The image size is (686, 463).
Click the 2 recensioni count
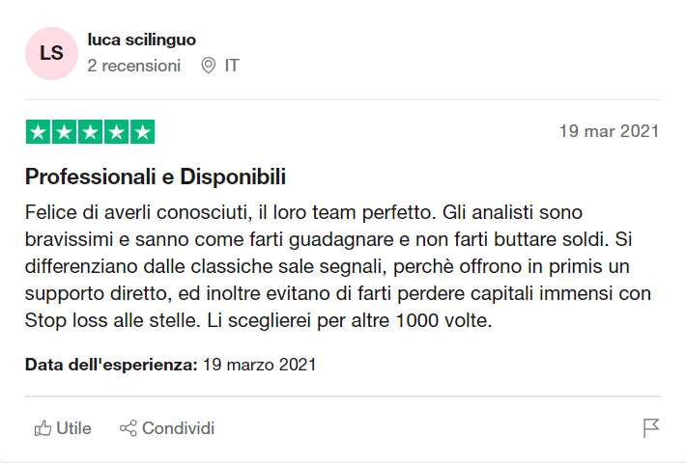[133, 66]
